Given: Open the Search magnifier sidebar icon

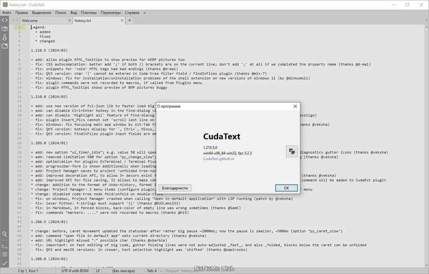Looking at the screenshot, I should [4, 234].
